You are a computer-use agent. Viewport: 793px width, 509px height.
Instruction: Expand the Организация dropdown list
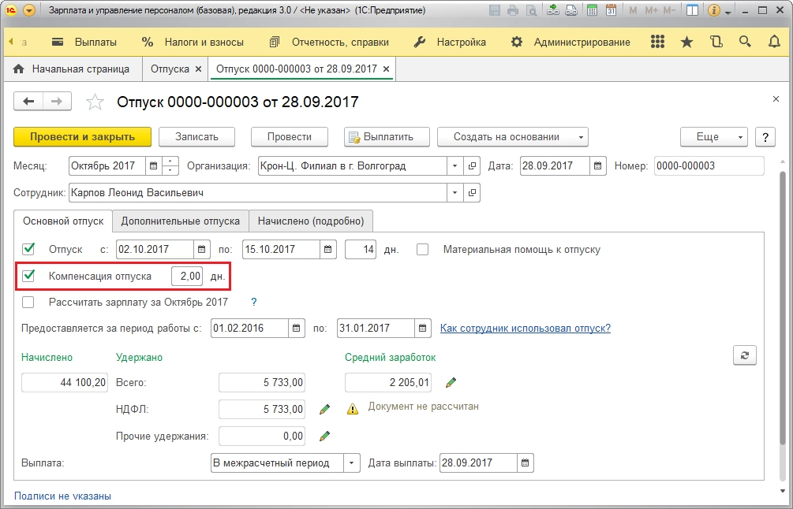coord(454,165)
